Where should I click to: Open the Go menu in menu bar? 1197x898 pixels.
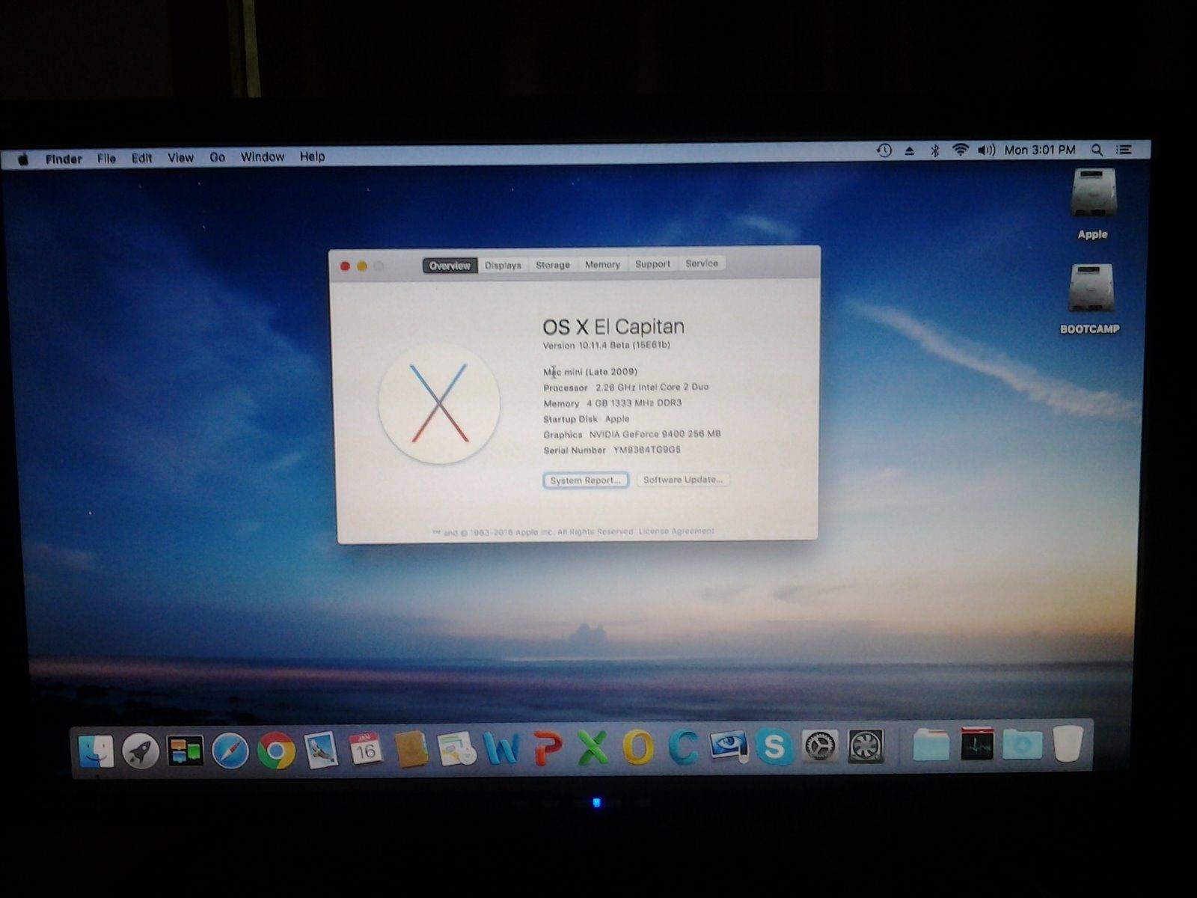[217, 157]
